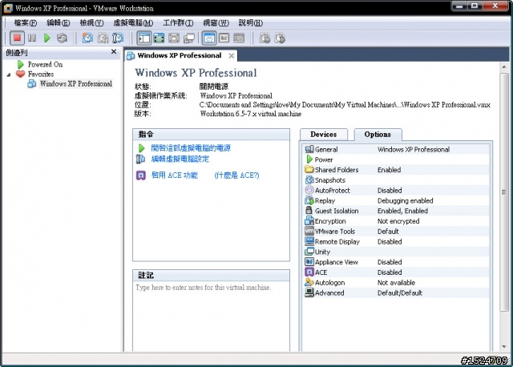Click the settings icon beside edit command

point(140,159)
